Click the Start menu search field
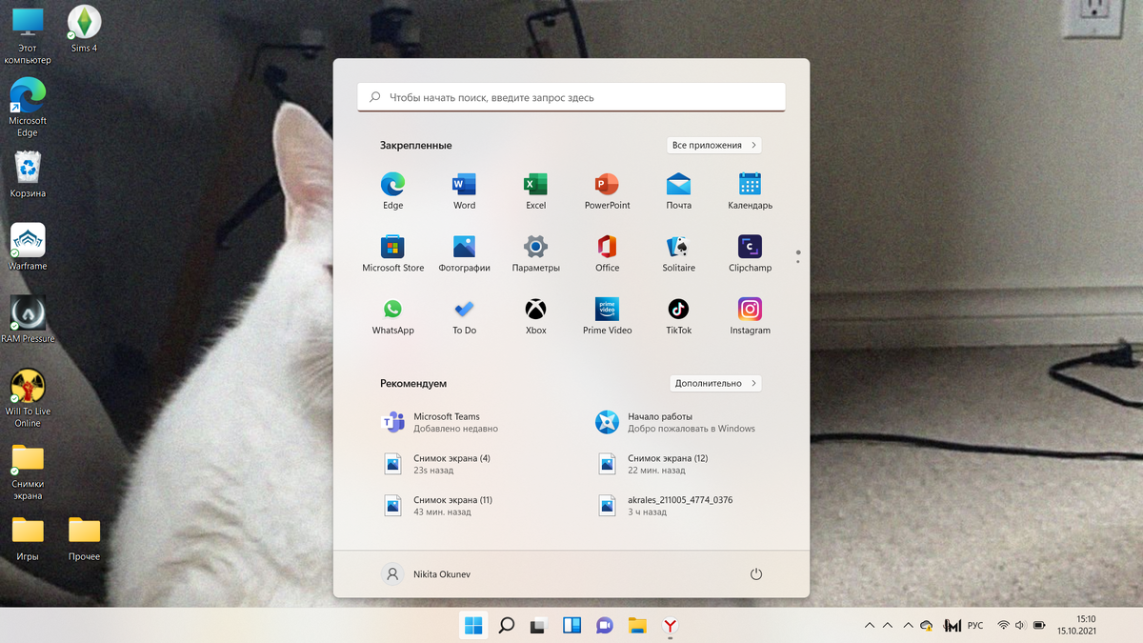This screenshot has height=643, width=1143. point(571,97)
